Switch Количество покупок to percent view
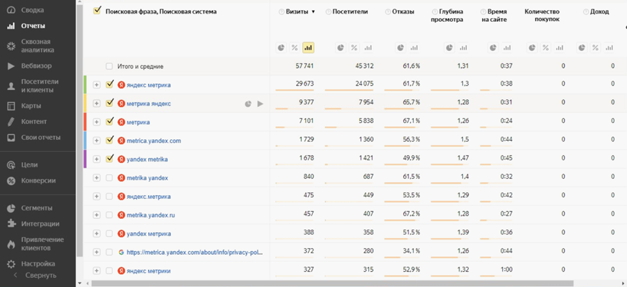Screen dimensions: 627x287 pos(545,48)
